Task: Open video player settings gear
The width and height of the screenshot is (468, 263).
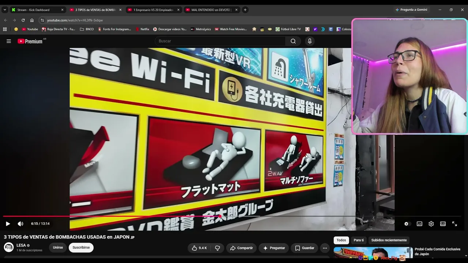Action: tap(431, 224)
